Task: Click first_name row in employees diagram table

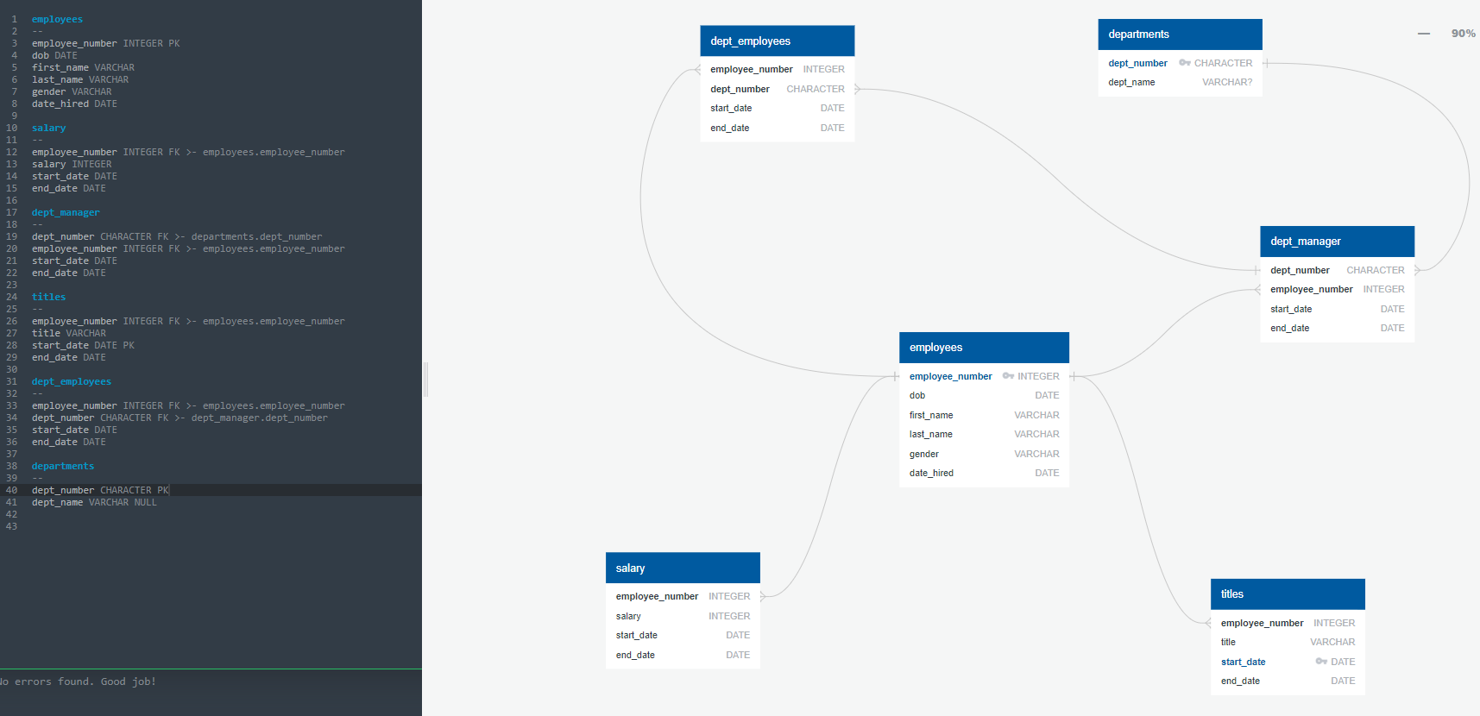Action: click(984, 415)
